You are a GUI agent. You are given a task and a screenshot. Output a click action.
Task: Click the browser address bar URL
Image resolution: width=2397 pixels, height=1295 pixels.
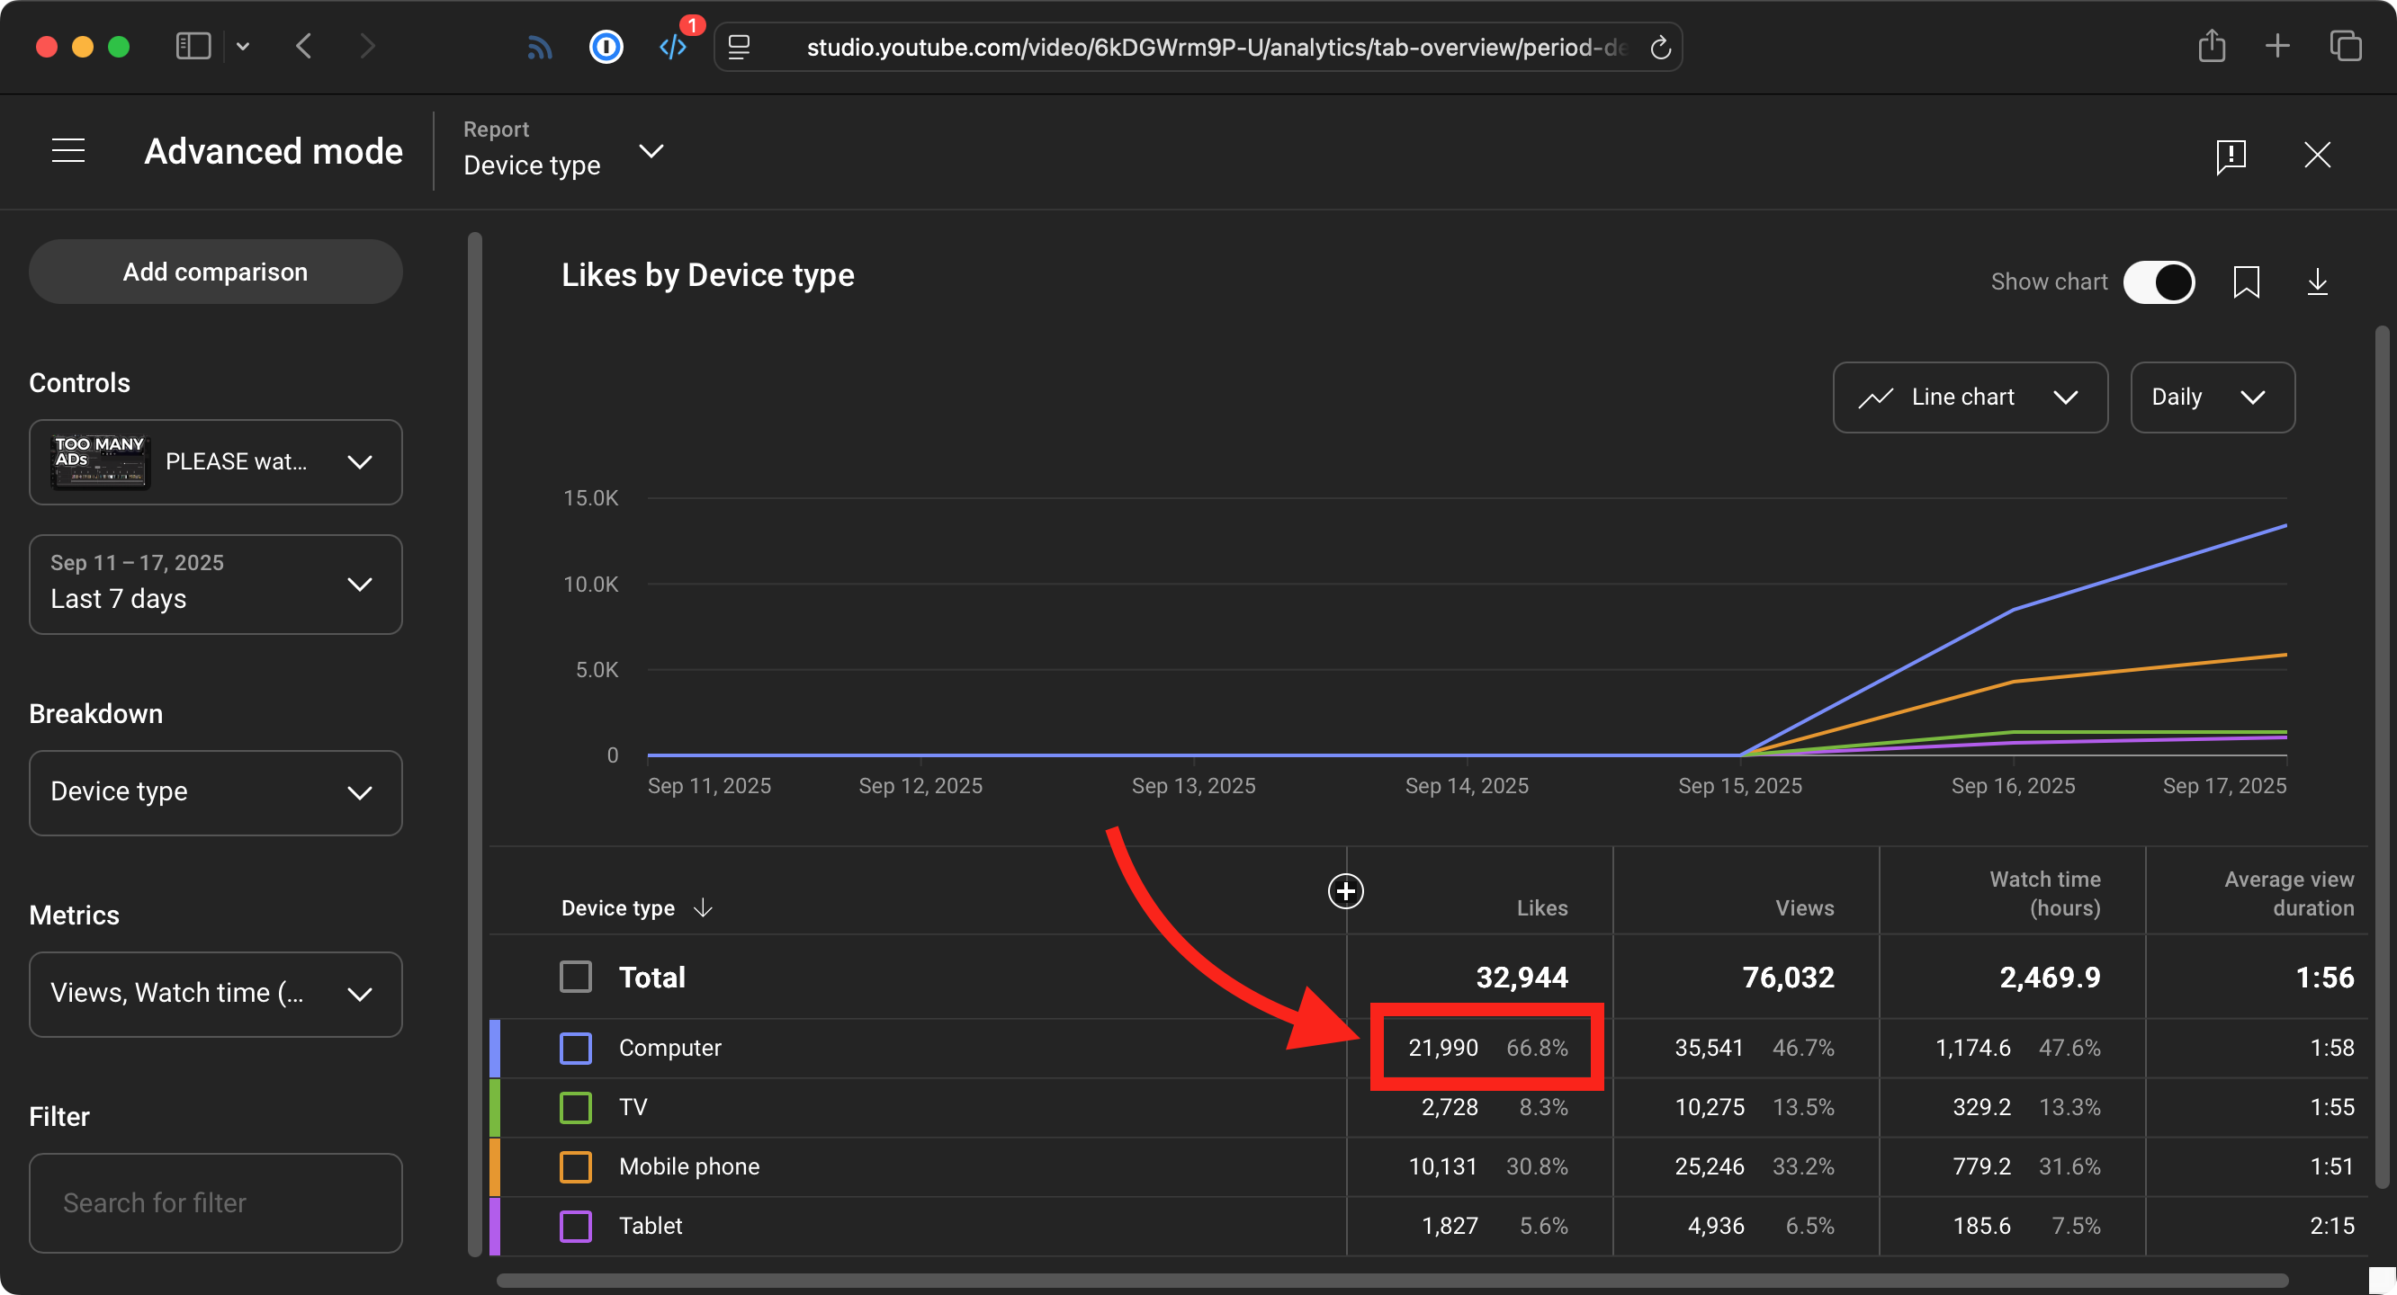1216,48
